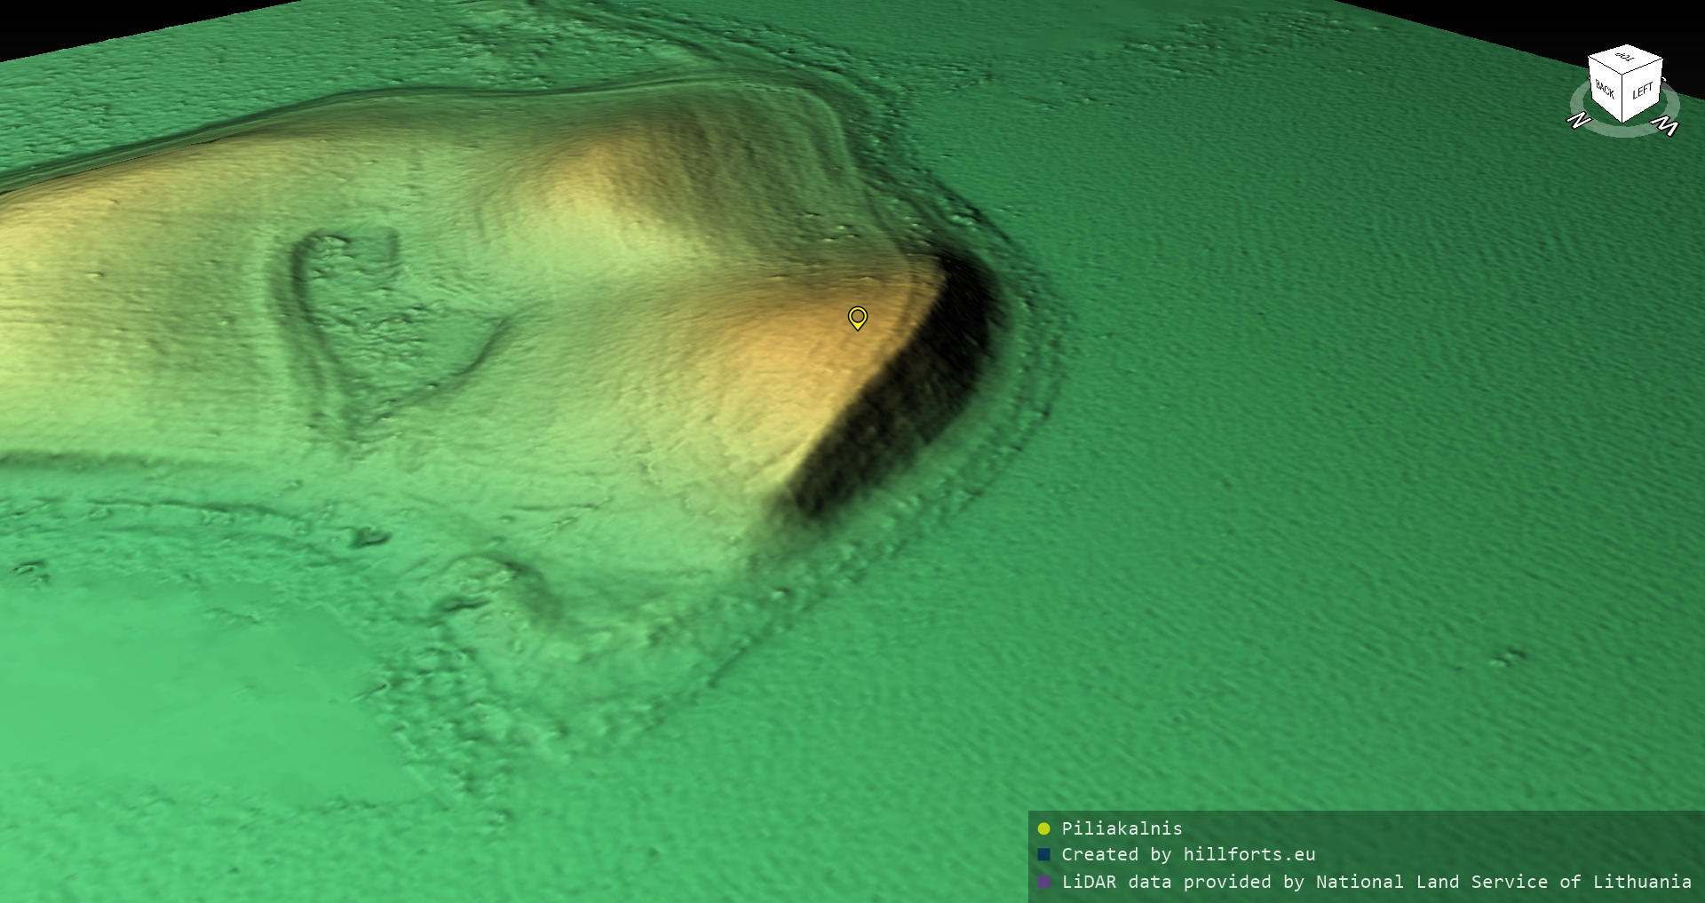
Task: Click the BACK face of the navigation cube
Action: pos(1605,89)
